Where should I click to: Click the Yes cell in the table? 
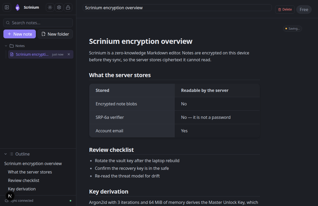coord(217,131)
